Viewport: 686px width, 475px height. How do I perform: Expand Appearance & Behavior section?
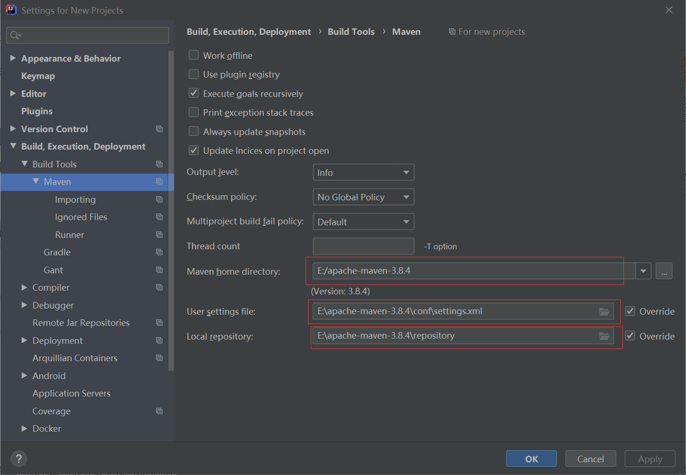click(13, 58)
